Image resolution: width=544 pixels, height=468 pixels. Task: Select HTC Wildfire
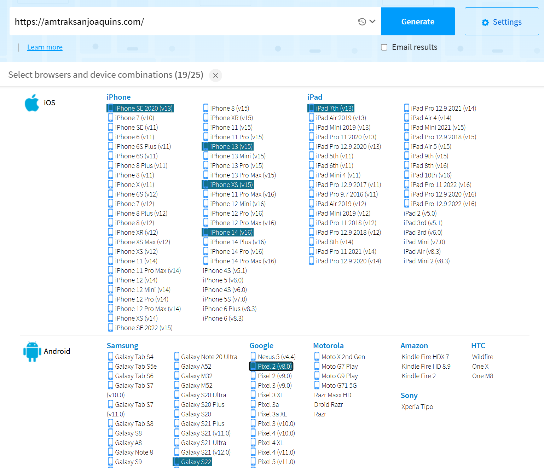pyautogui.click(x=482, y=357)
